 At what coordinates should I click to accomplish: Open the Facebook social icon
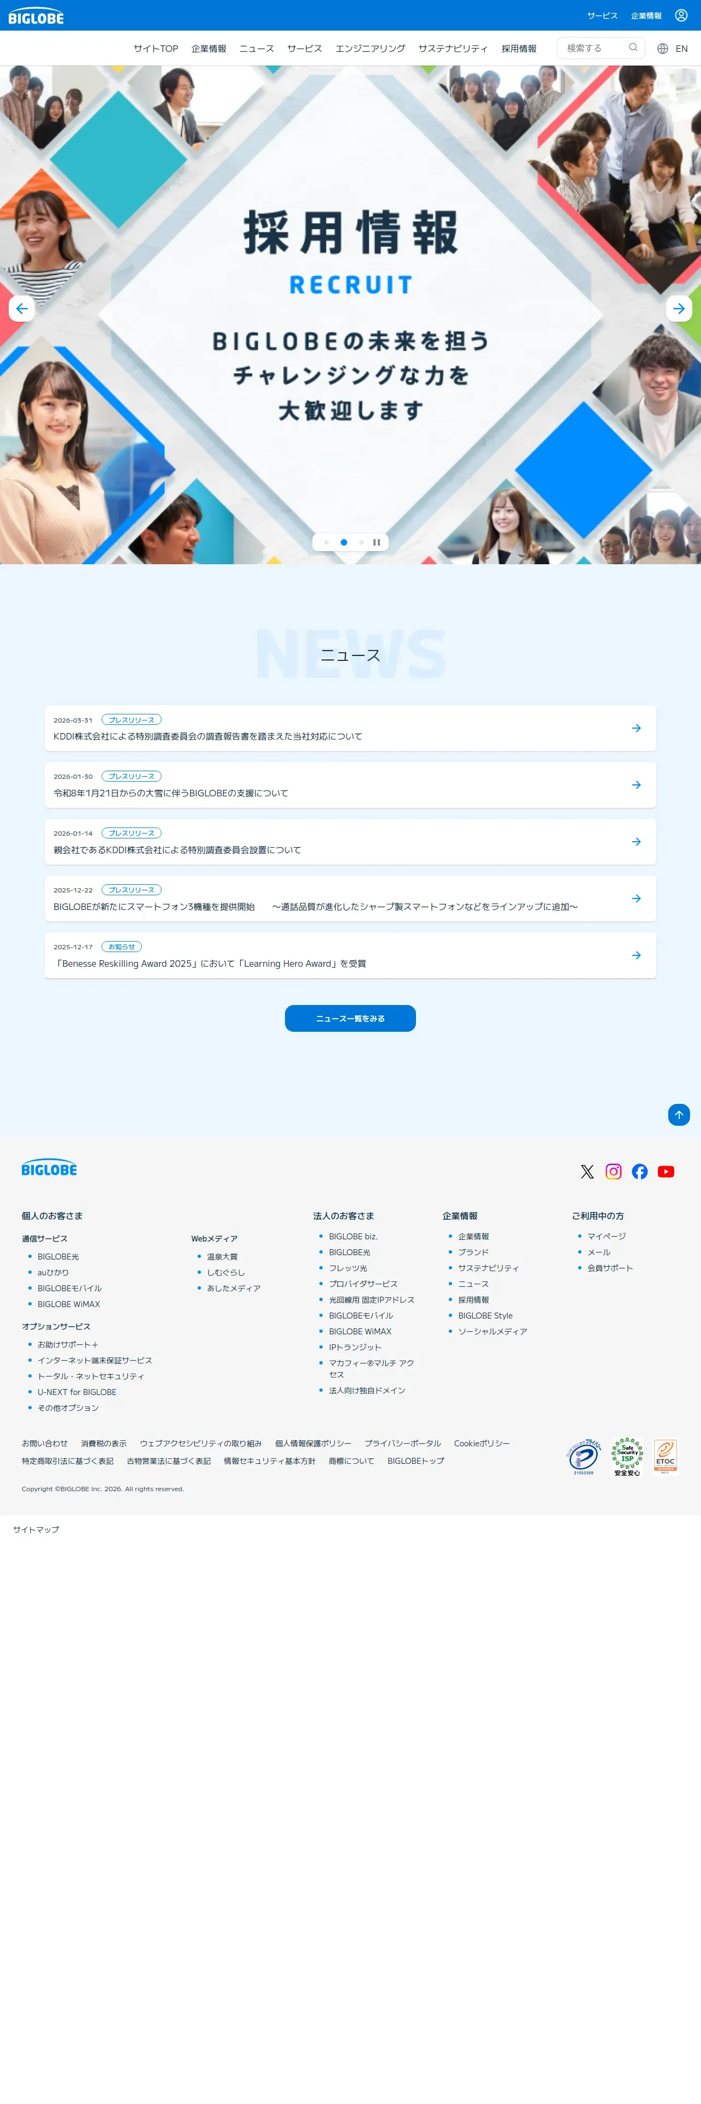pos(640,1171)
